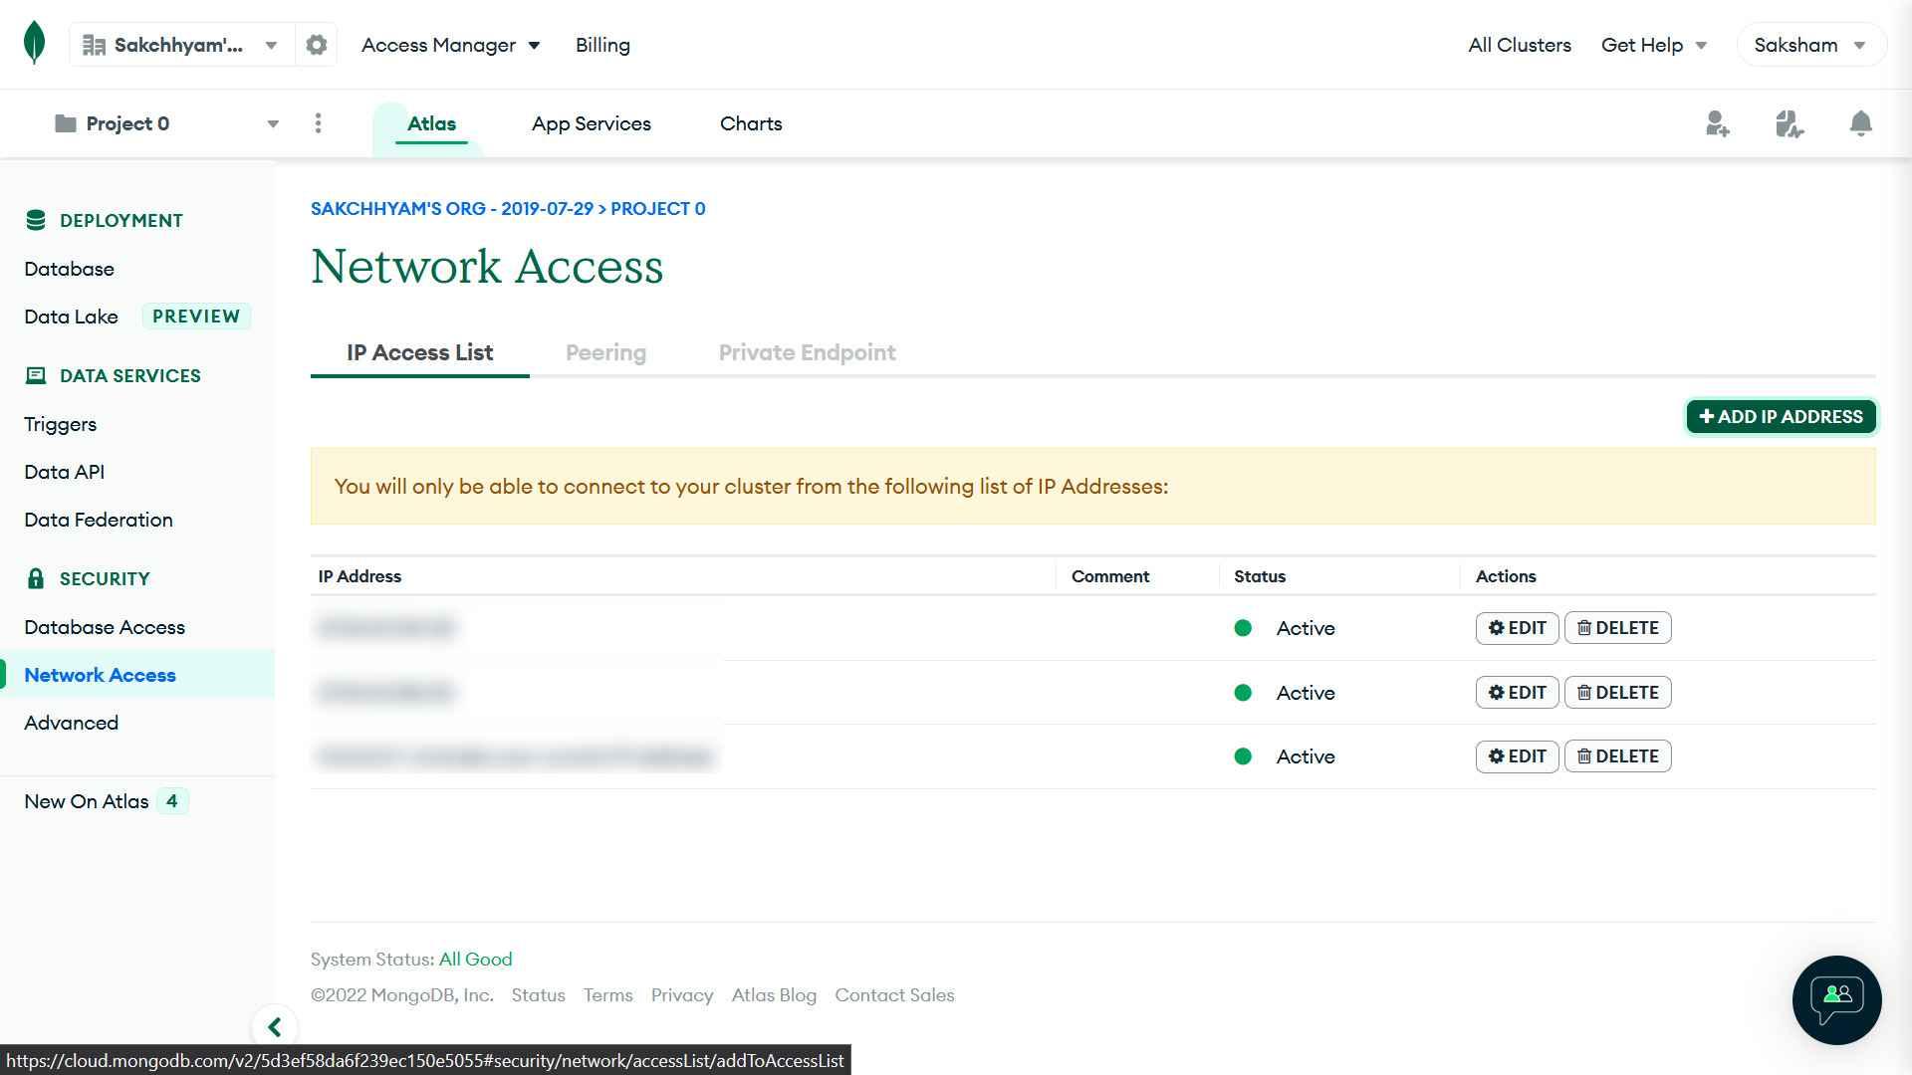Viewport: 1912px width, 1075px height.
Task: Open All Clusters
Action: click(x=1520, y=45)
